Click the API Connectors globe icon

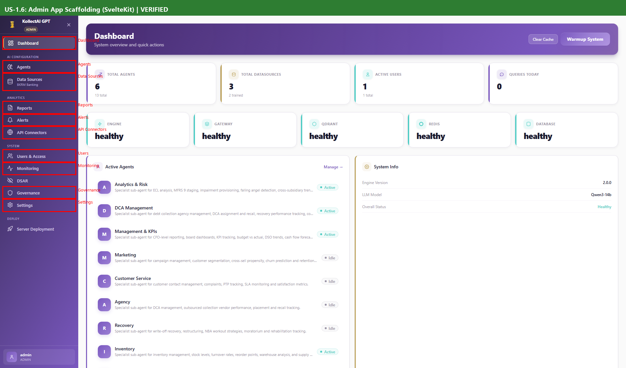(10, 132)
